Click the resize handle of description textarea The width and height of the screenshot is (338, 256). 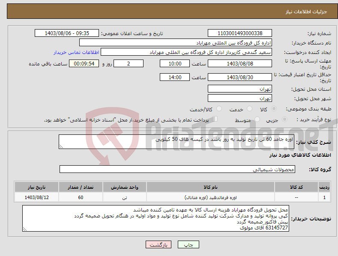click(61, 146)
